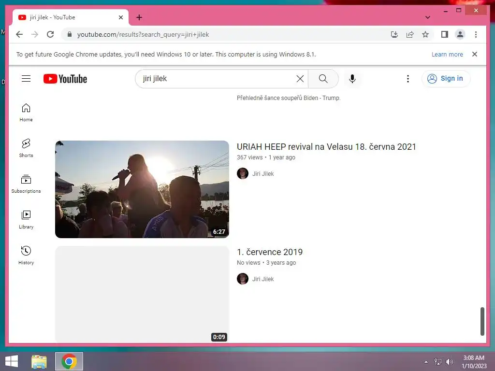
Task: Open History in the sidebar
Action: tap(26, 256)
